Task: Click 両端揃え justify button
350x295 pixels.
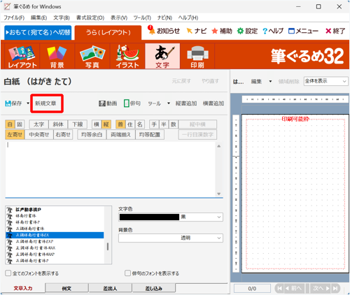Action: click(120, 135)
